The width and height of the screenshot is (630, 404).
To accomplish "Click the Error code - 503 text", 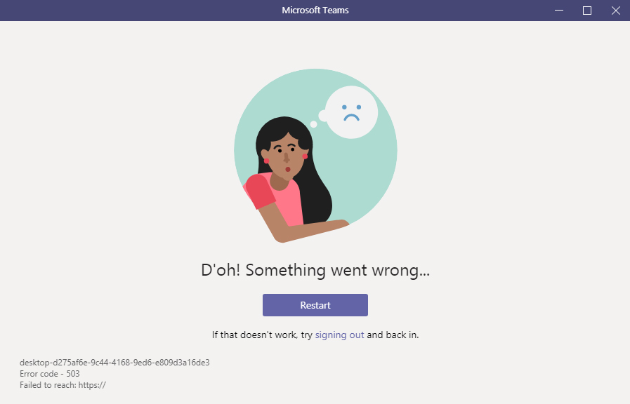I will (49, 374).
